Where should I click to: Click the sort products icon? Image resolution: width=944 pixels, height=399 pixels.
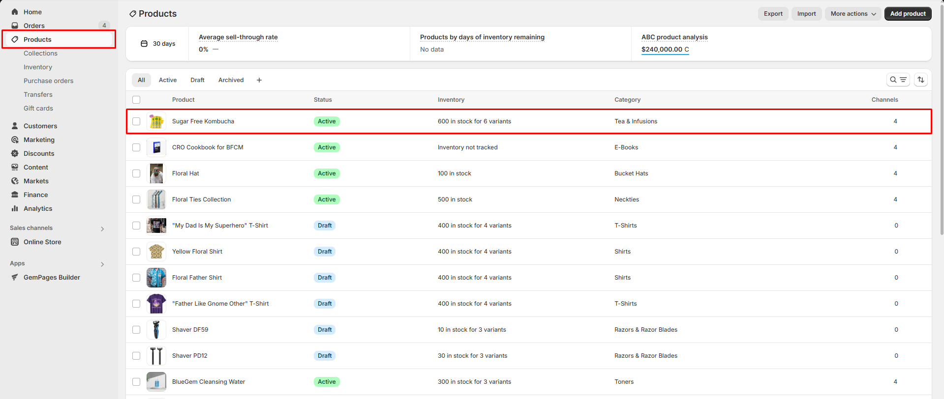(921, 80)
